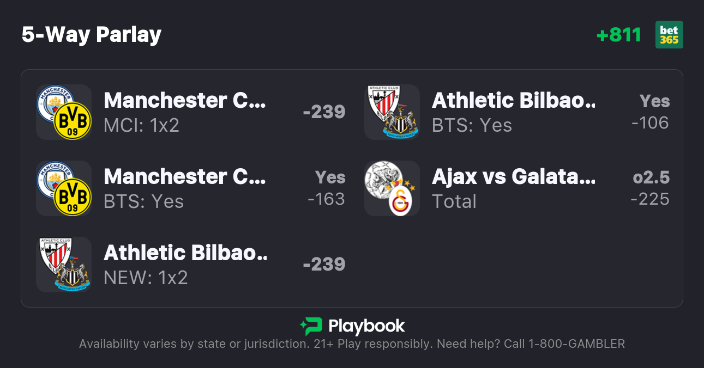Click the Playbook logo icon

click(x=311, y=326)
